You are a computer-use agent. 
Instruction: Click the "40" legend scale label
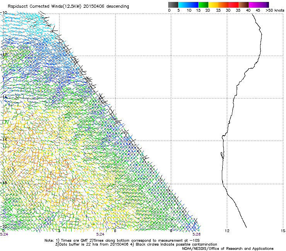(x=248, y=10)
